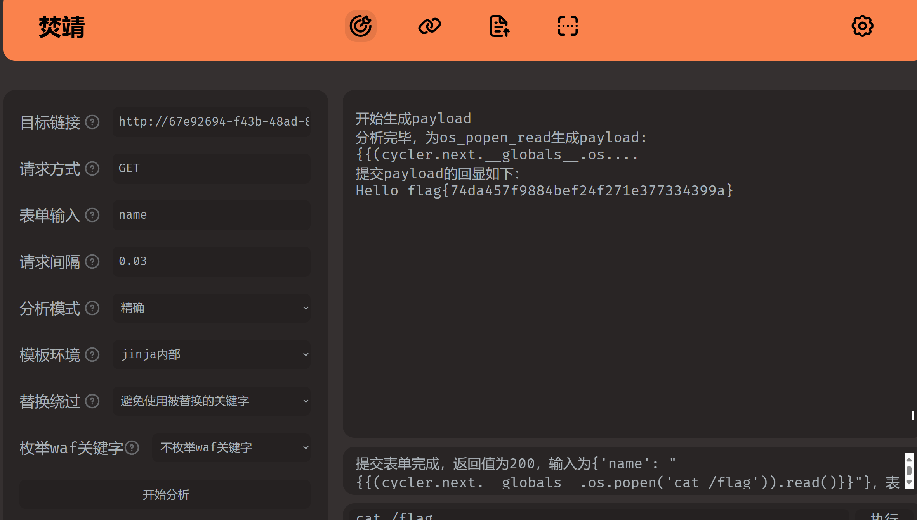Expand the 模板环境 dropdown showing jinja内部
The width and height of the screenshot is (917, 520).
click(212, 354)
